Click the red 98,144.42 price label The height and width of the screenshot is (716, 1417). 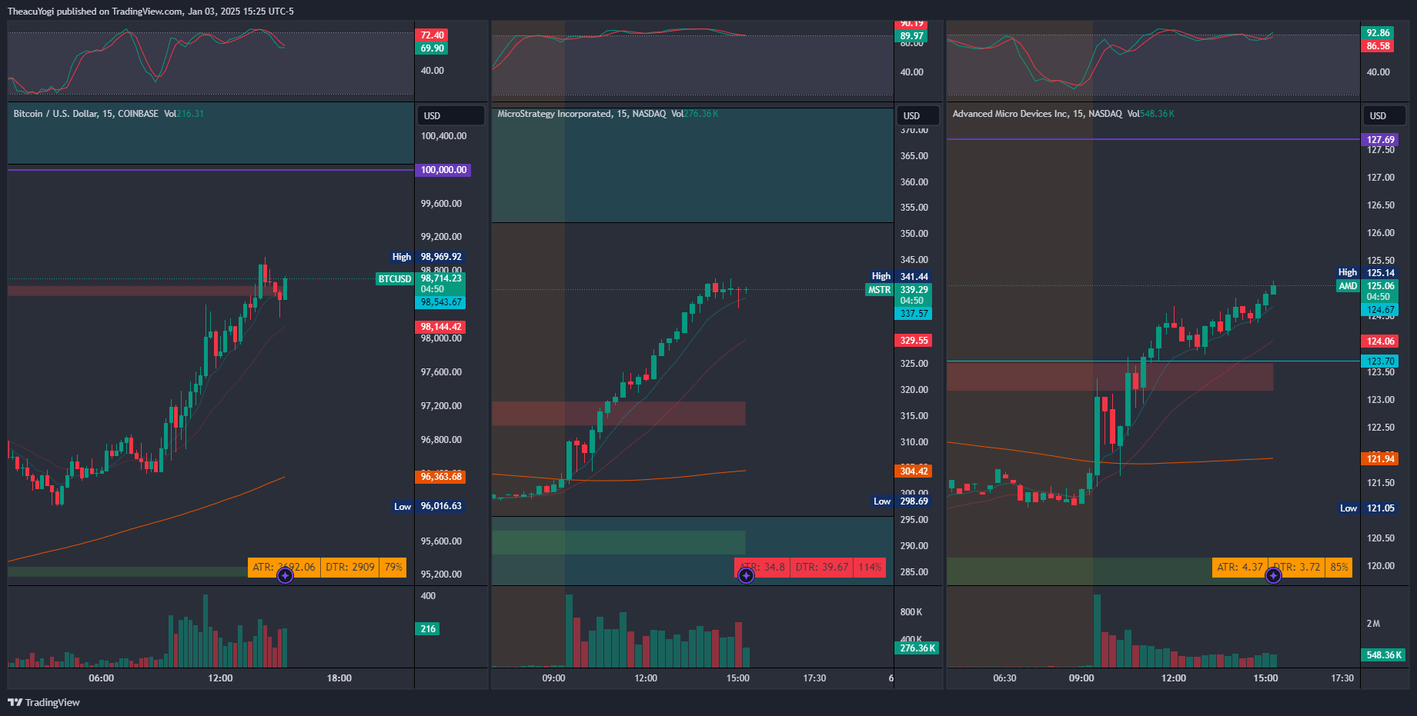441,327
